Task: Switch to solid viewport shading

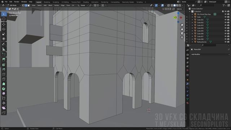Action: 175,5
